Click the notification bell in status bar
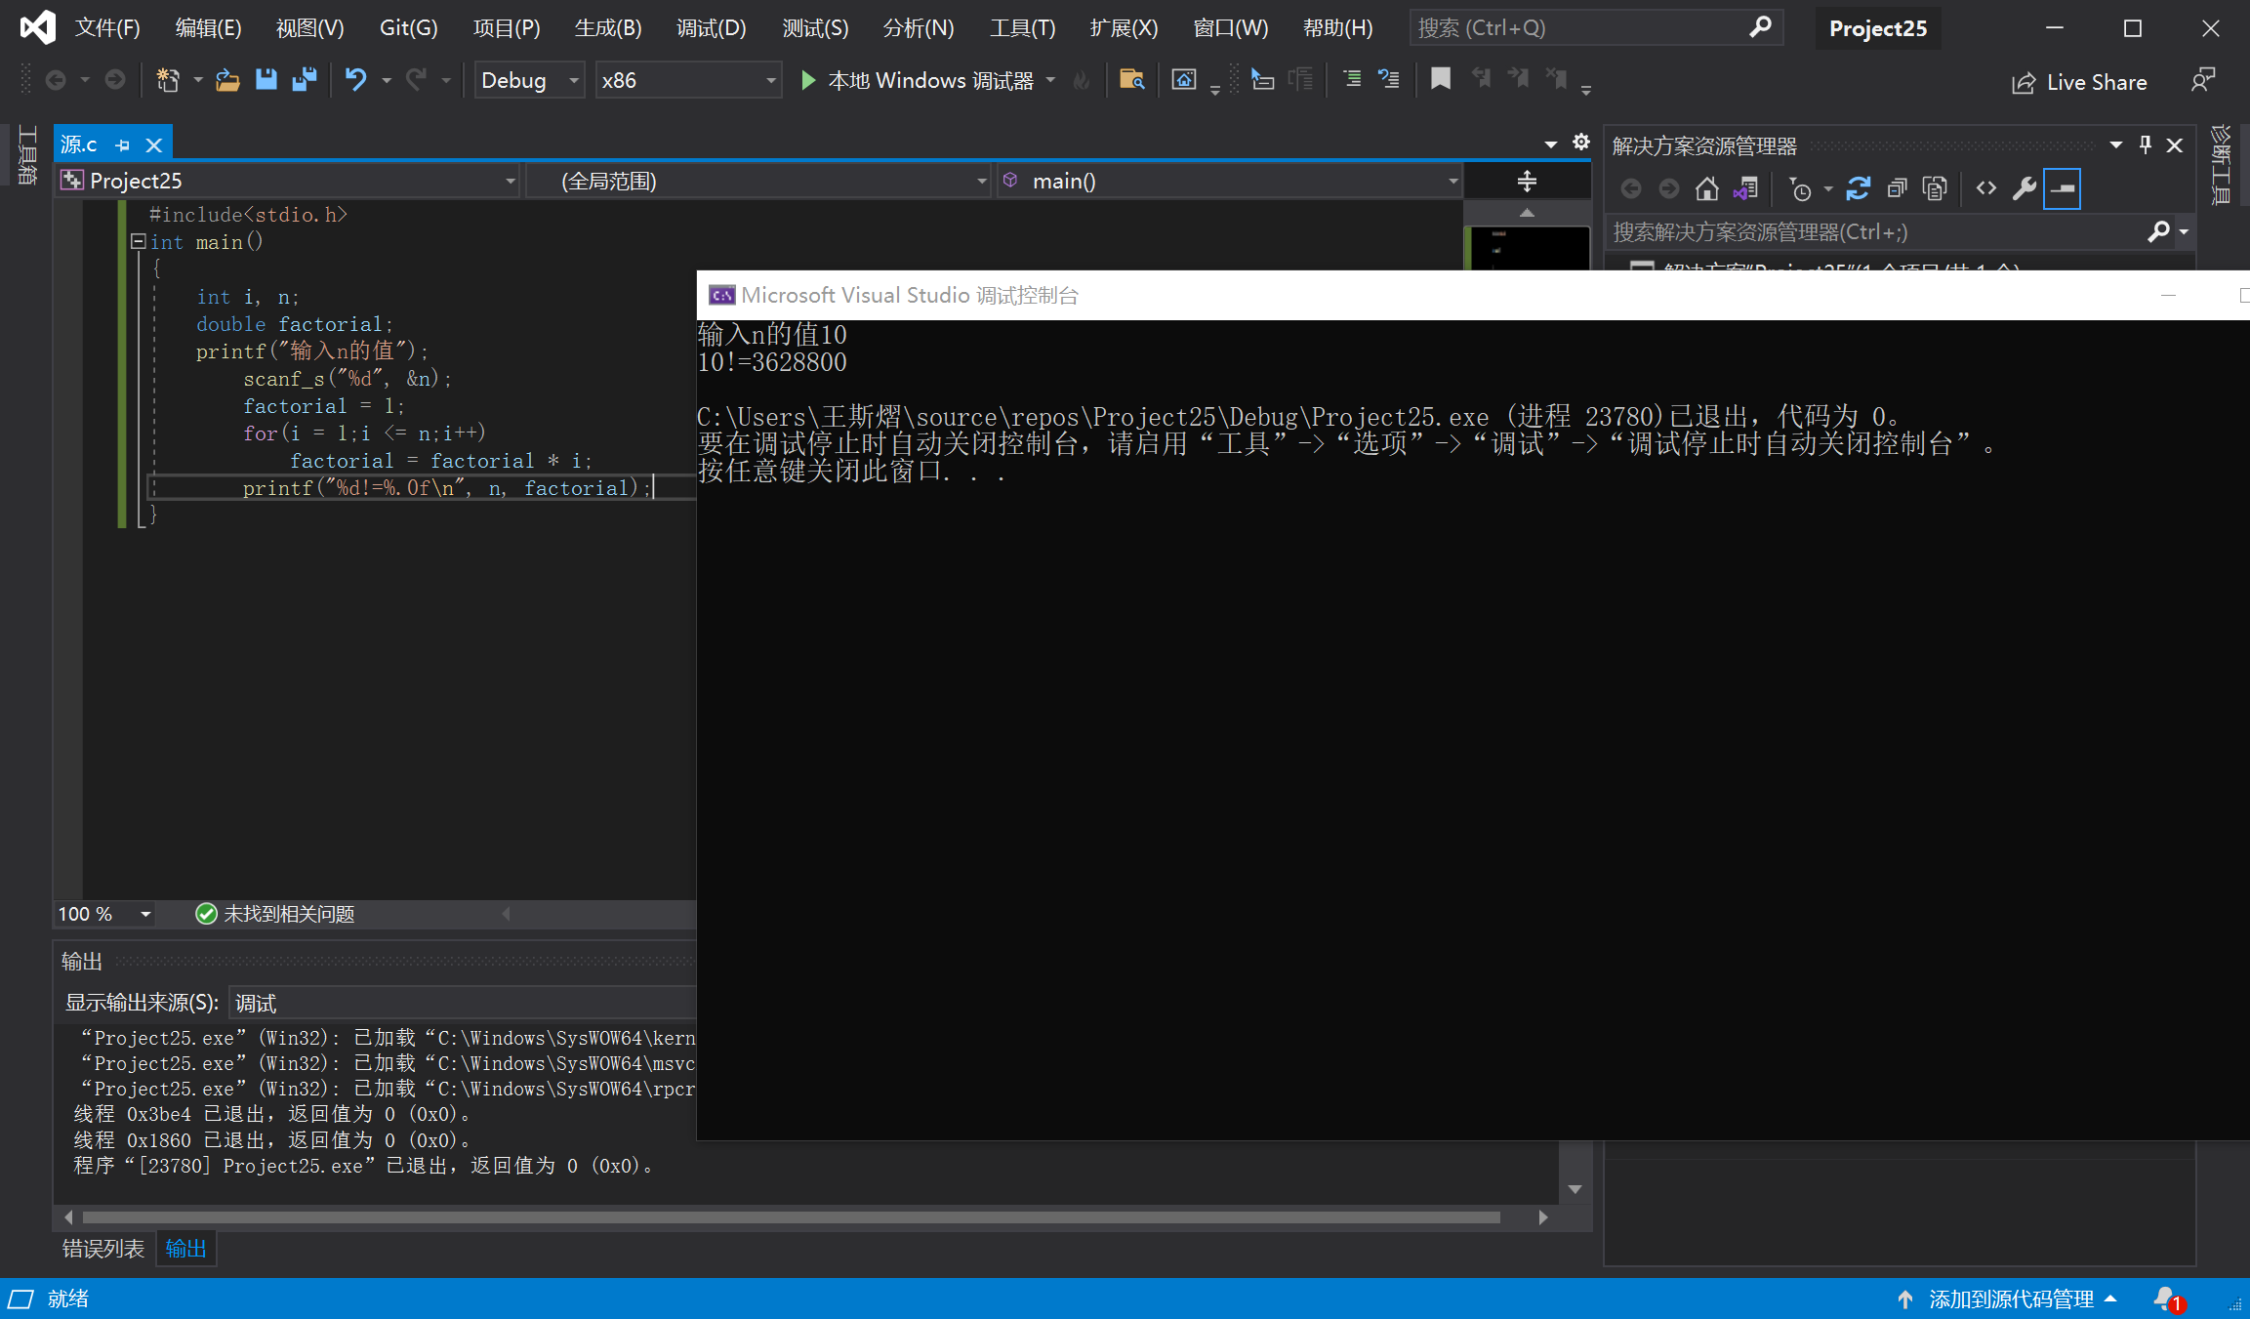2250x1319 pixels. click(2165, 1298)
